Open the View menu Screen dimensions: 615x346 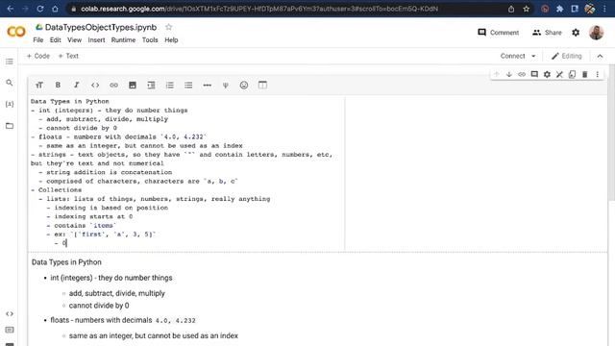(74, 40)
